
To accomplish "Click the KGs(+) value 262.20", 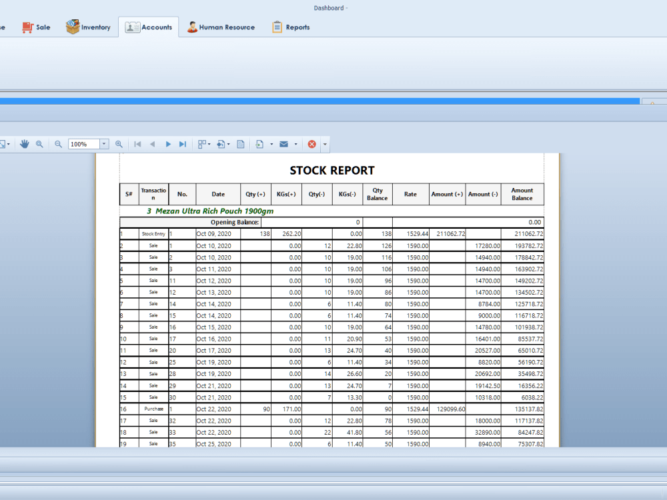I will 291,234.
